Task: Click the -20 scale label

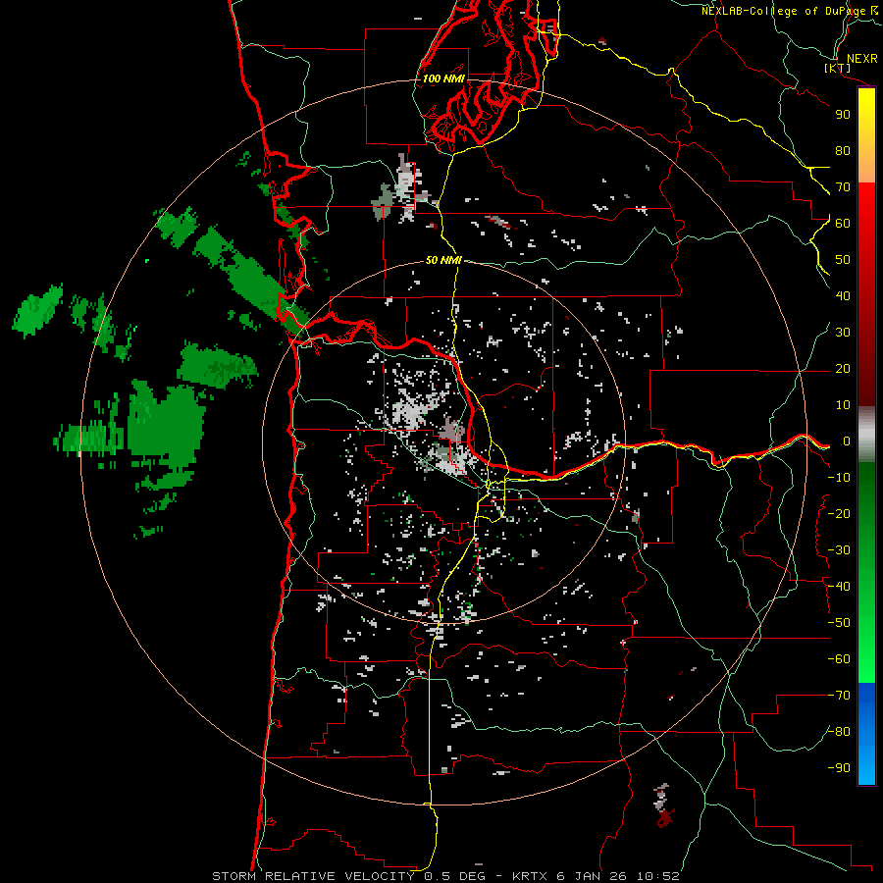Action: pos(839,513)
